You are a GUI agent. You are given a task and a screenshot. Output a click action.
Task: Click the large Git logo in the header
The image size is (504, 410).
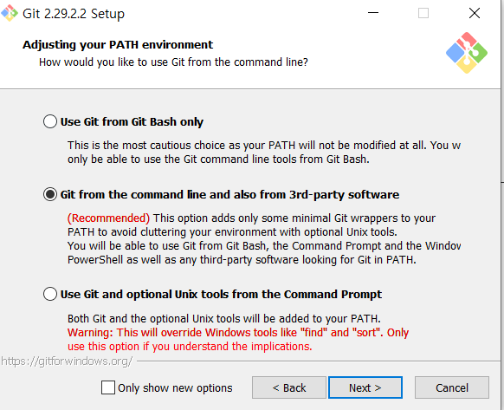[467, 53]
